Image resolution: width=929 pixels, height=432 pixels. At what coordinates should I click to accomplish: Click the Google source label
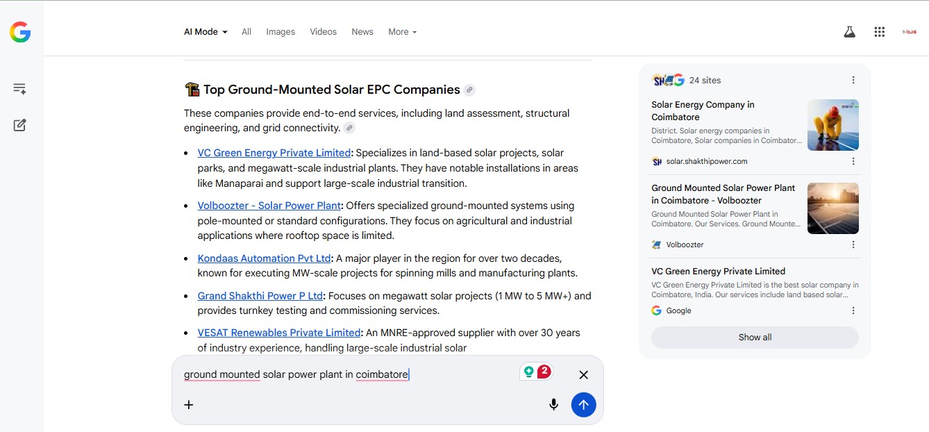(x=678, y=310)
